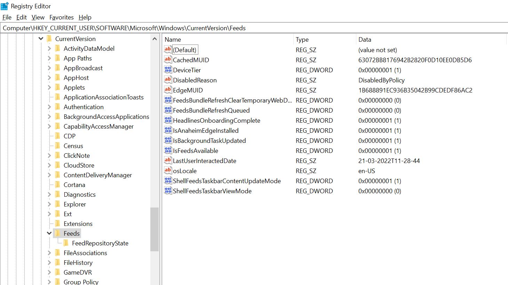Select the ab icon beside osLocale
Screen dimensions: 508x285
(x=167, y=171)
